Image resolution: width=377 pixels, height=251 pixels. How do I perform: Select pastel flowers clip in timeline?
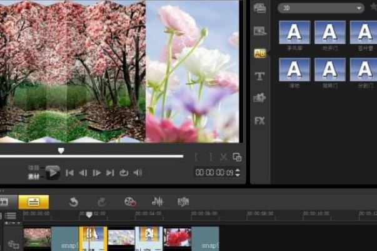[121, 238]
